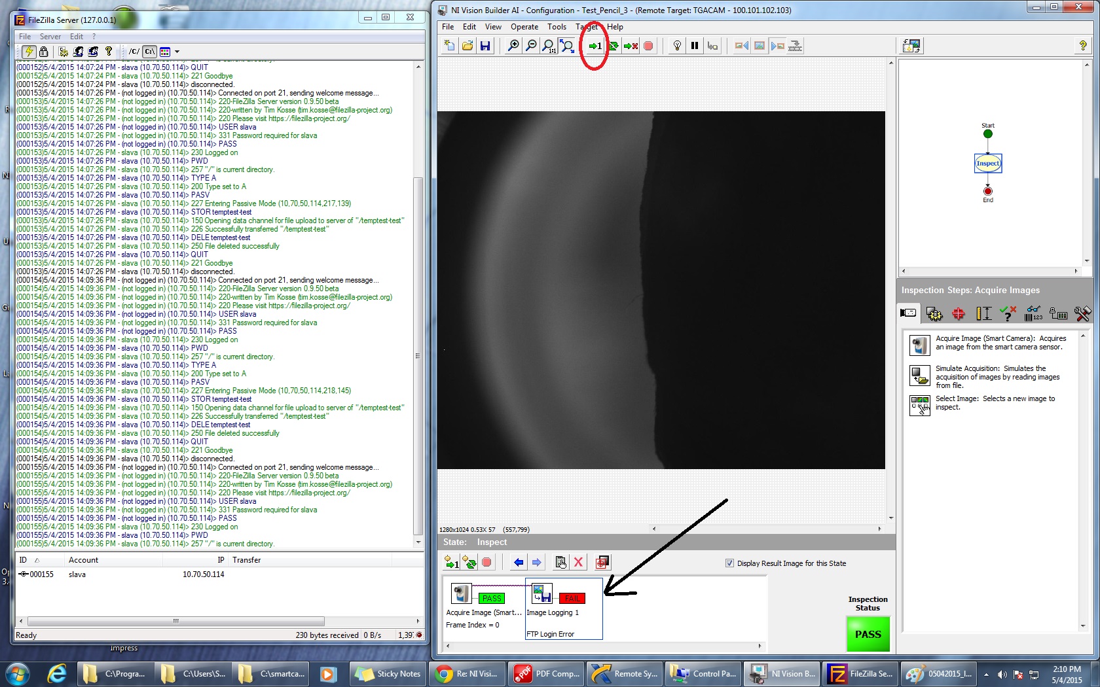
Task: Click move step right blue arrow
Action: (x=536, y=562)
